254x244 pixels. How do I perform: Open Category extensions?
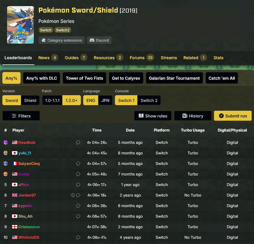coord(61,40)
